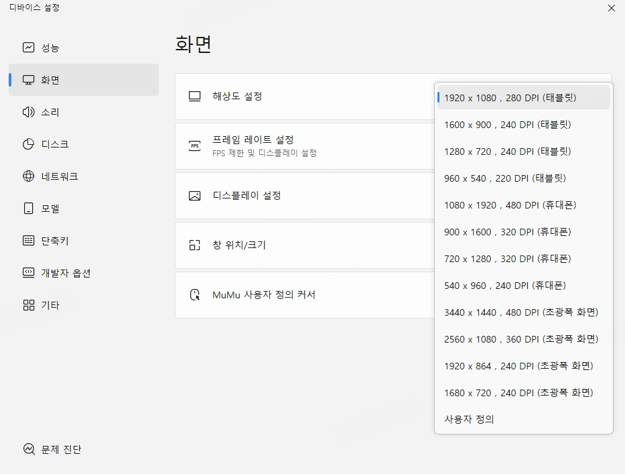Select 1920 x 864, 240 DPI (초광폭 화면)

point(524,366)
